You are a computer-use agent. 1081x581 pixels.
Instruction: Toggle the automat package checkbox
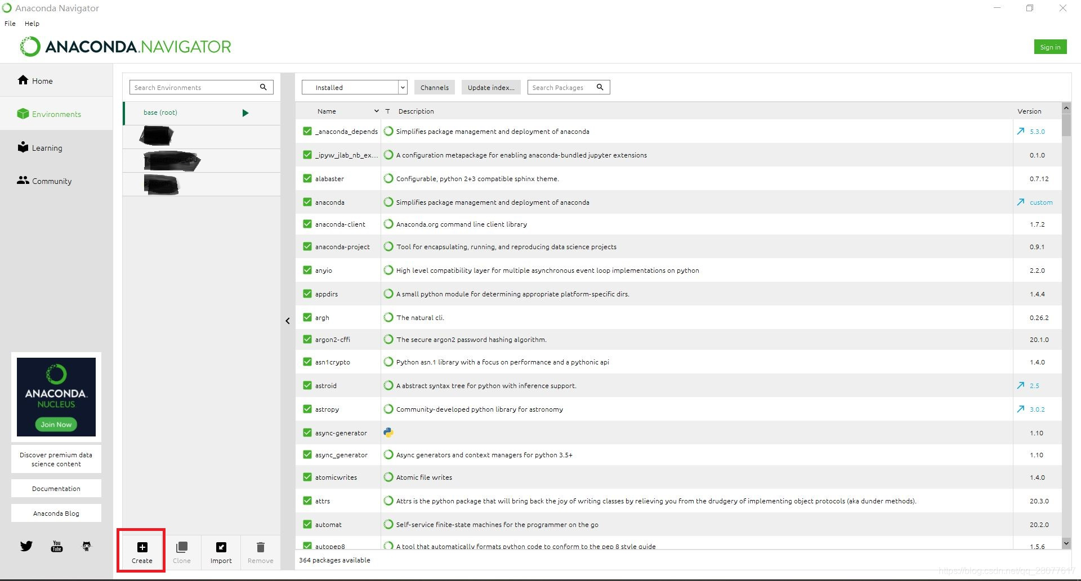307,524
